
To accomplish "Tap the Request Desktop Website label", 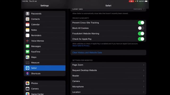I will coord(84,70).
